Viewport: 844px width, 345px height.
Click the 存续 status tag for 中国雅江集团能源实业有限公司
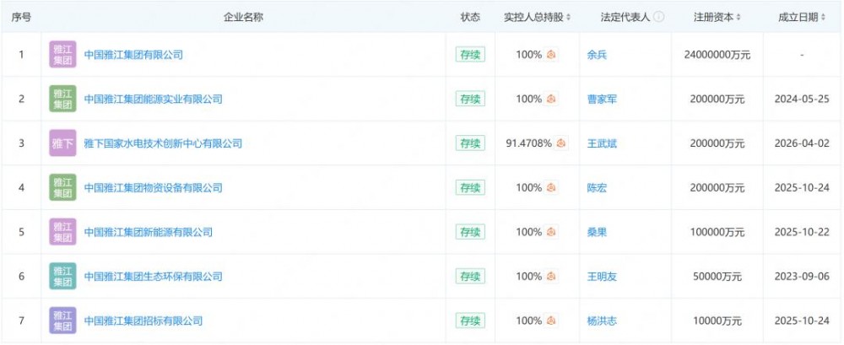coord(469,99)
